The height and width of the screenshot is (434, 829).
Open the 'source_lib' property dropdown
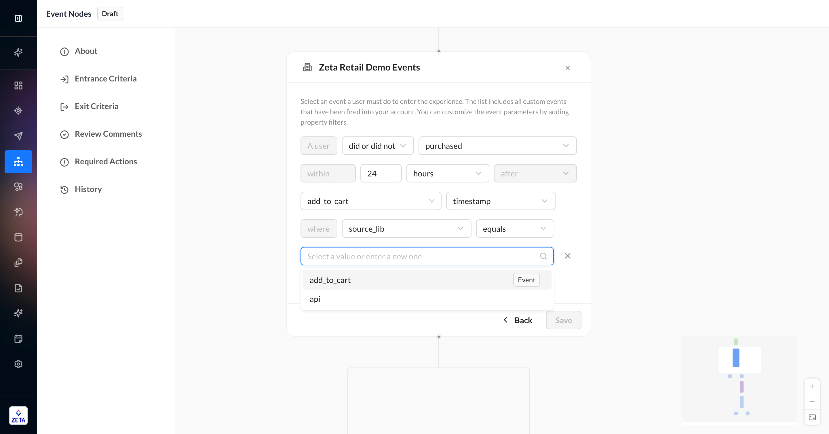tap(406, 229)
